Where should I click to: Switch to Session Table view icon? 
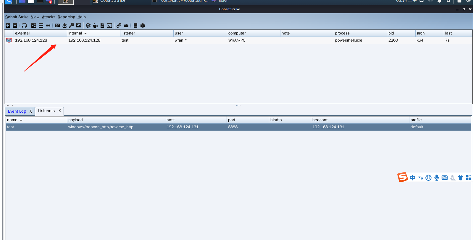(41, 26)
